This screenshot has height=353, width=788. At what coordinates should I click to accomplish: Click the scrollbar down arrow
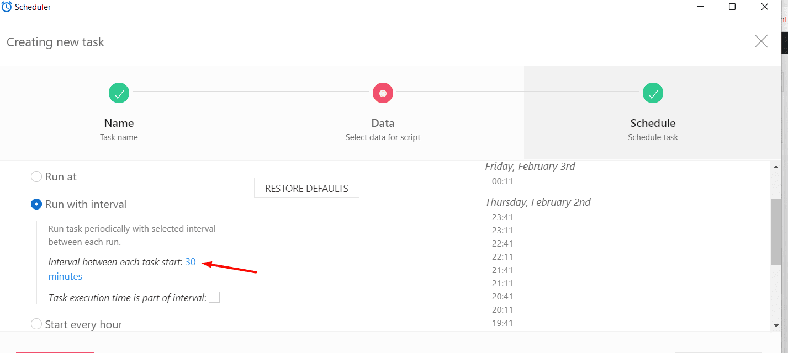[776, 325]
